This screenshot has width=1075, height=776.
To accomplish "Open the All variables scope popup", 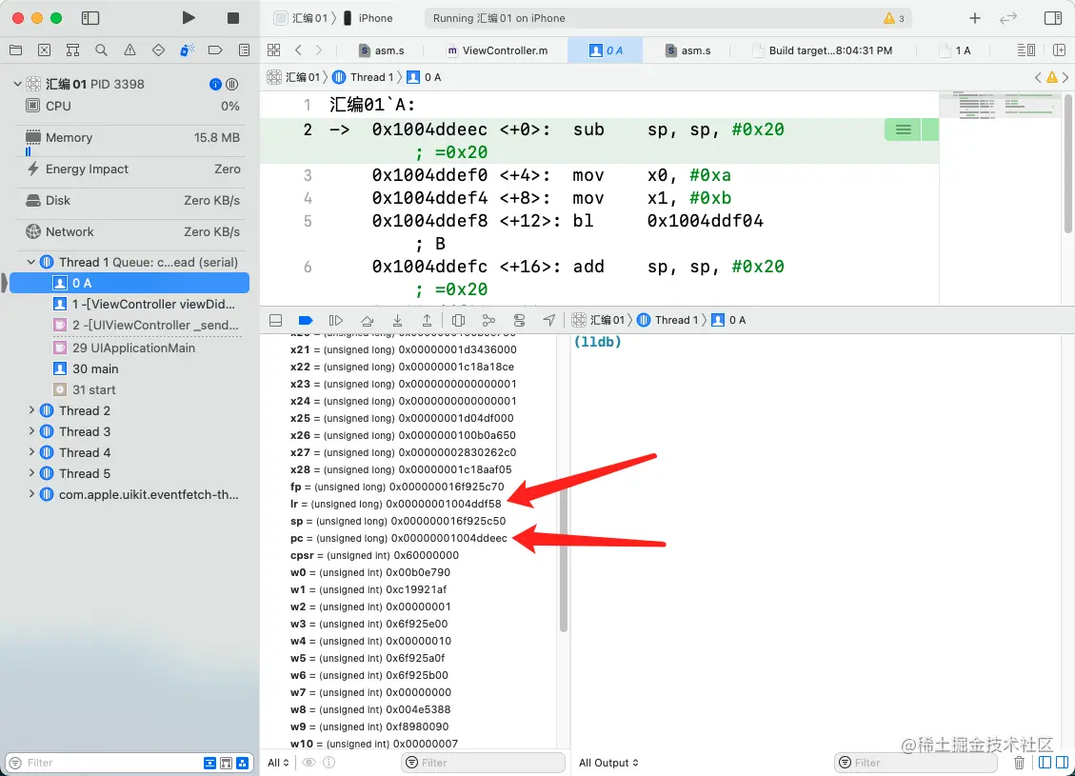I will pyautogui.click(x=278, y=763).
